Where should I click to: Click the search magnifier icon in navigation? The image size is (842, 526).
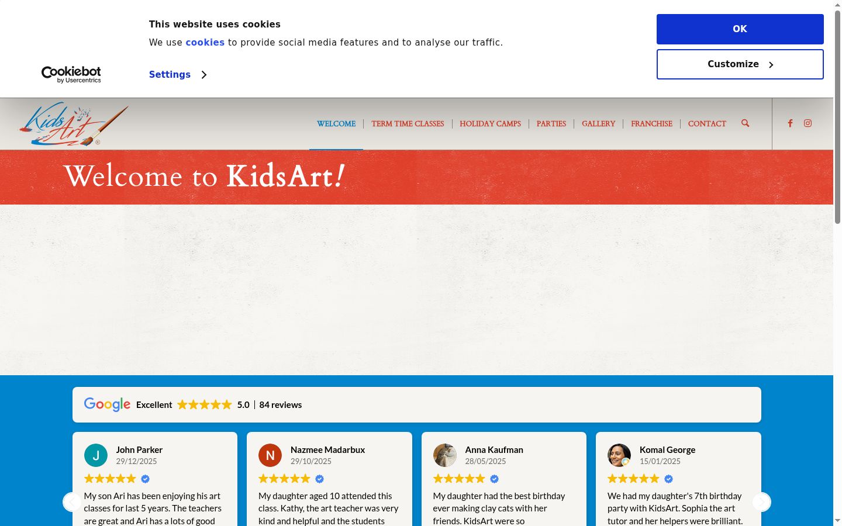point(745,123)
